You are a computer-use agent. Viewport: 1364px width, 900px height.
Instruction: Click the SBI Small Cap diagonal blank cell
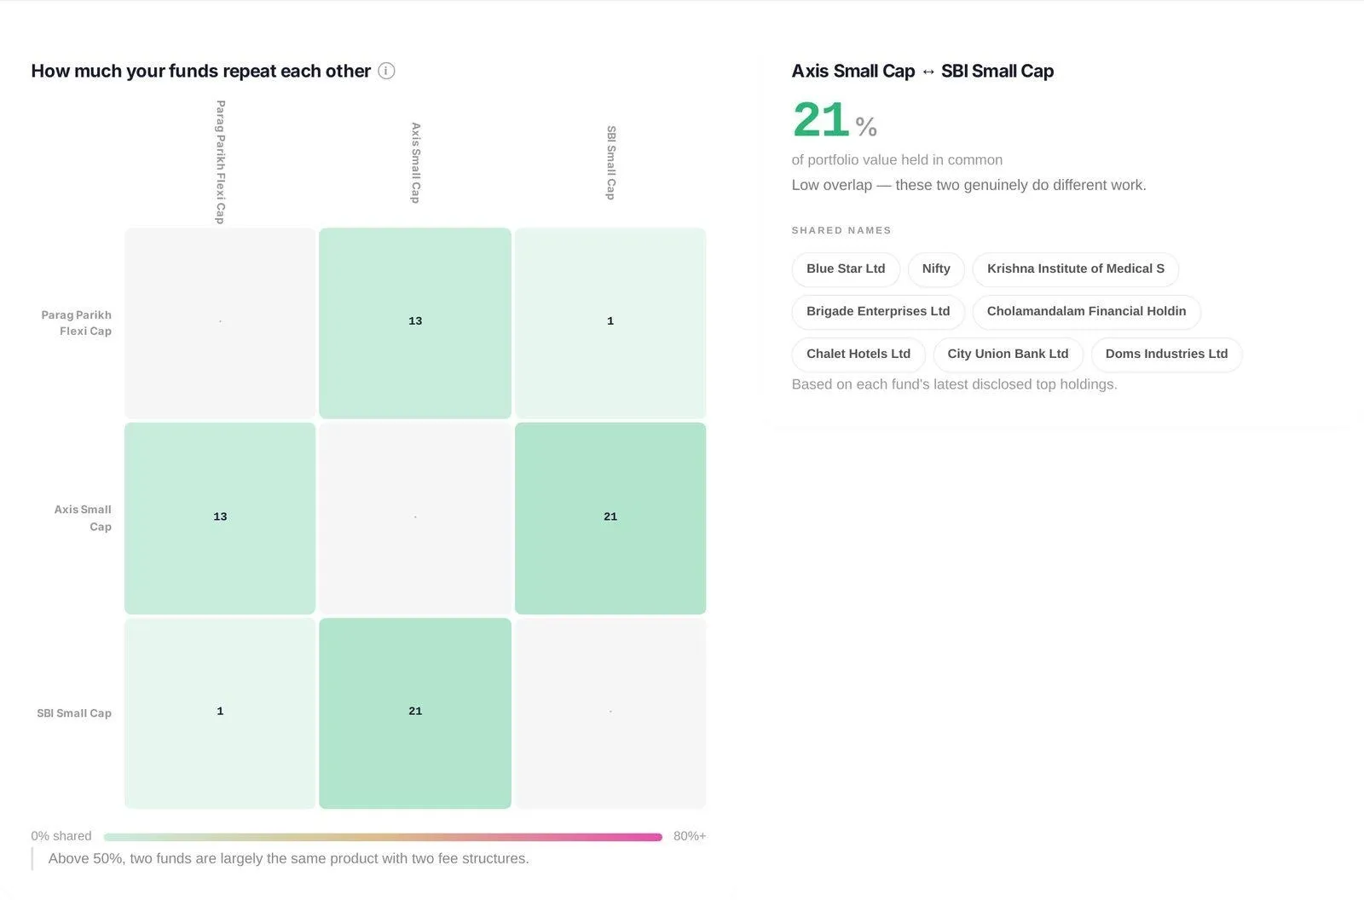tap(610, 713)
